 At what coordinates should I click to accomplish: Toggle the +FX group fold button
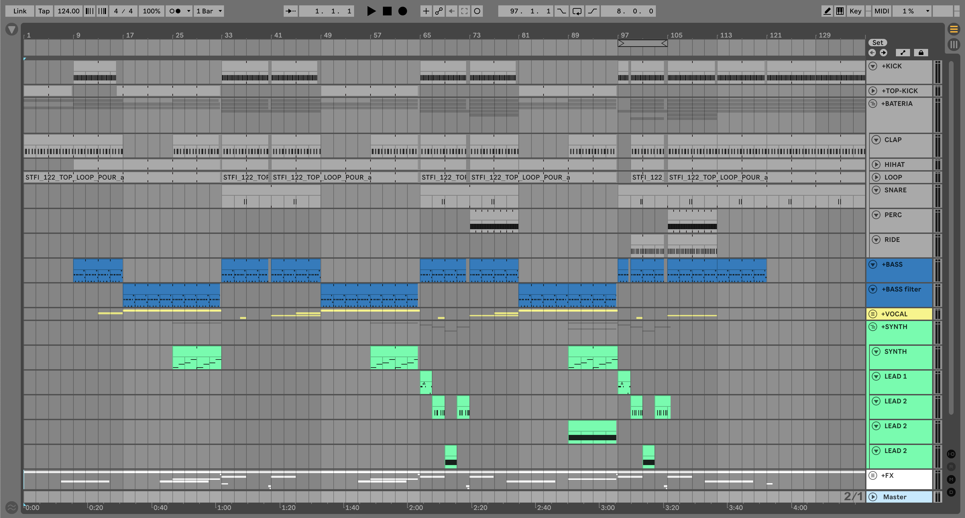click(873, 475)
